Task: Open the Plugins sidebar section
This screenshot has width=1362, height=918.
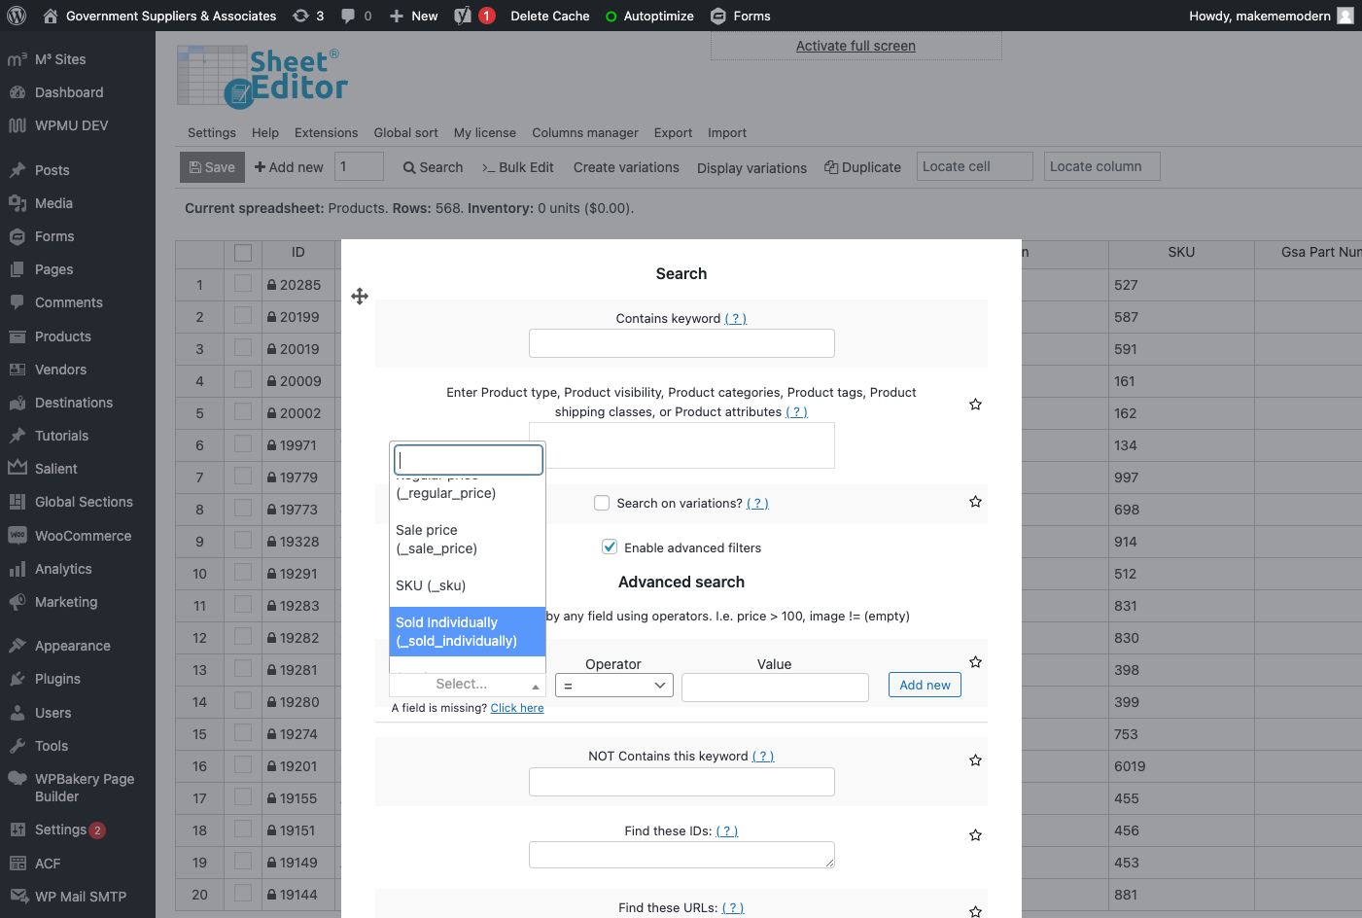Action: click(x=57, y=679)
